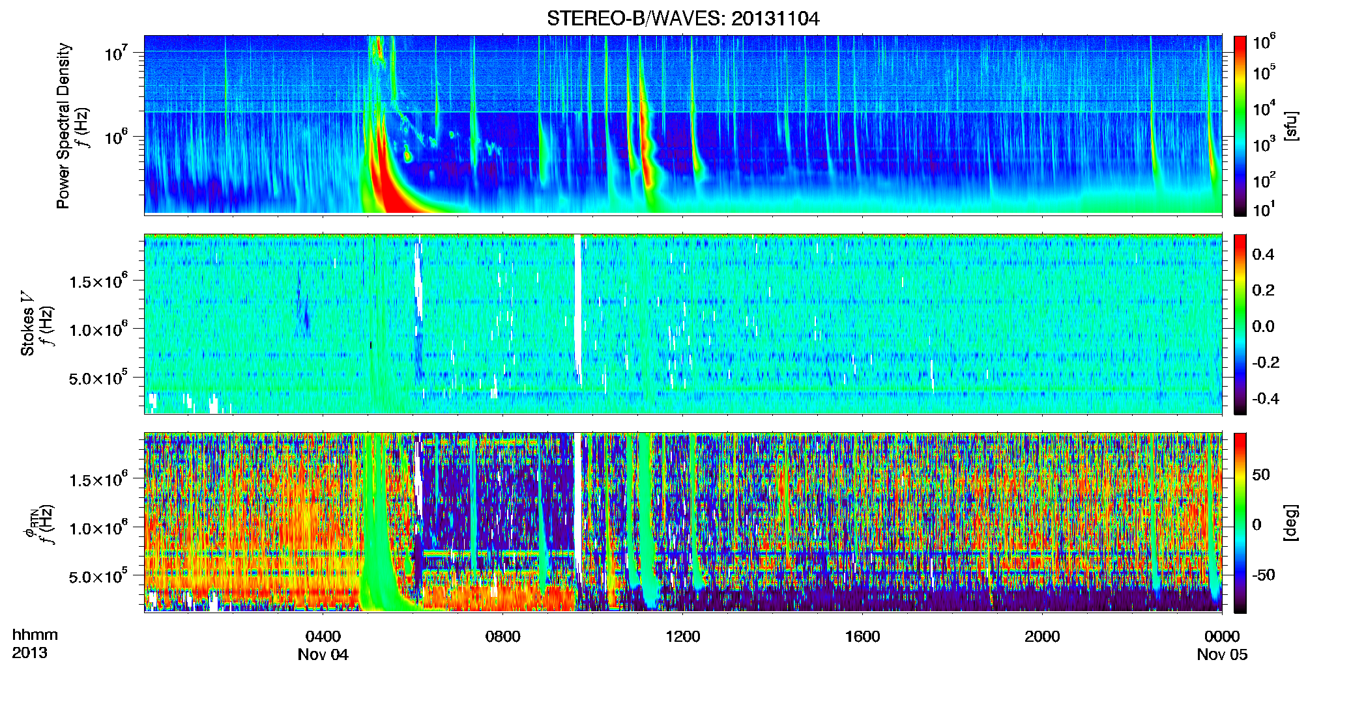Click the 0.4 label on Stokes colorbar
This screenshot has width=1366, height=703.
click(1263, 255)
